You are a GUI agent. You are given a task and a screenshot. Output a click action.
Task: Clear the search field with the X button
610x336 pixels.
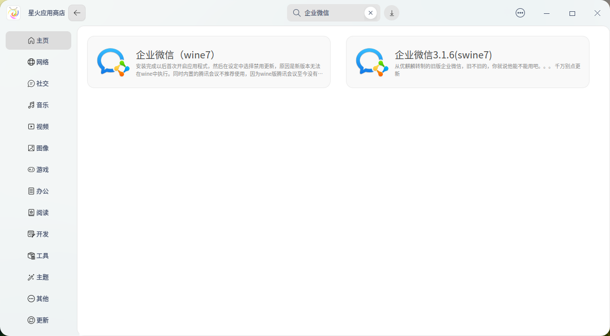(x=371, y=12)
